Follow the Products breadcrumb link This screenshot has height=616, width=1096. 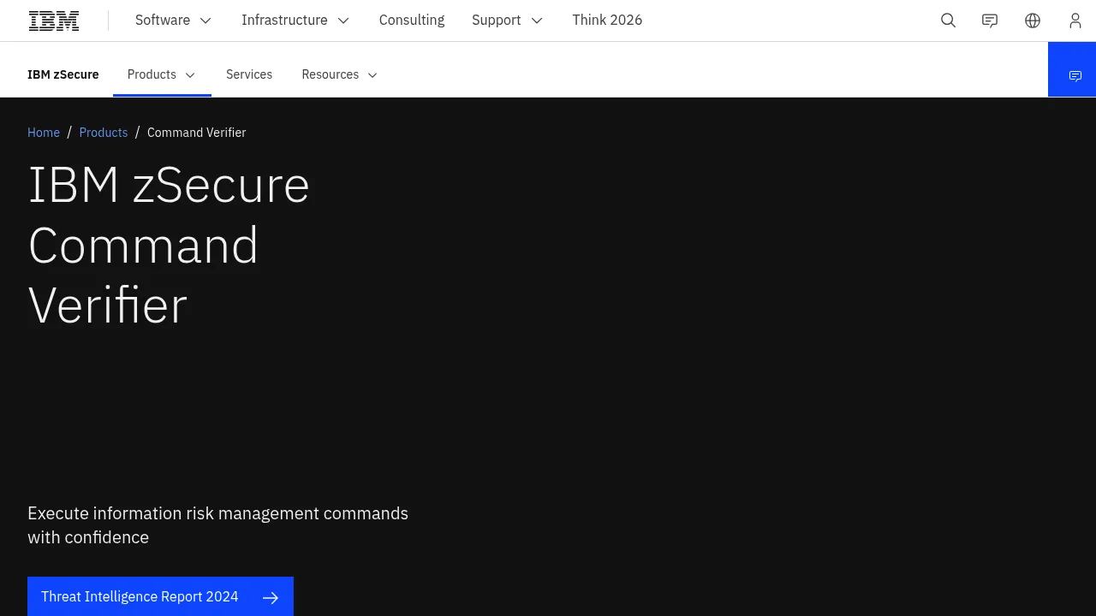pyautogui.click(x=104, y=133)
